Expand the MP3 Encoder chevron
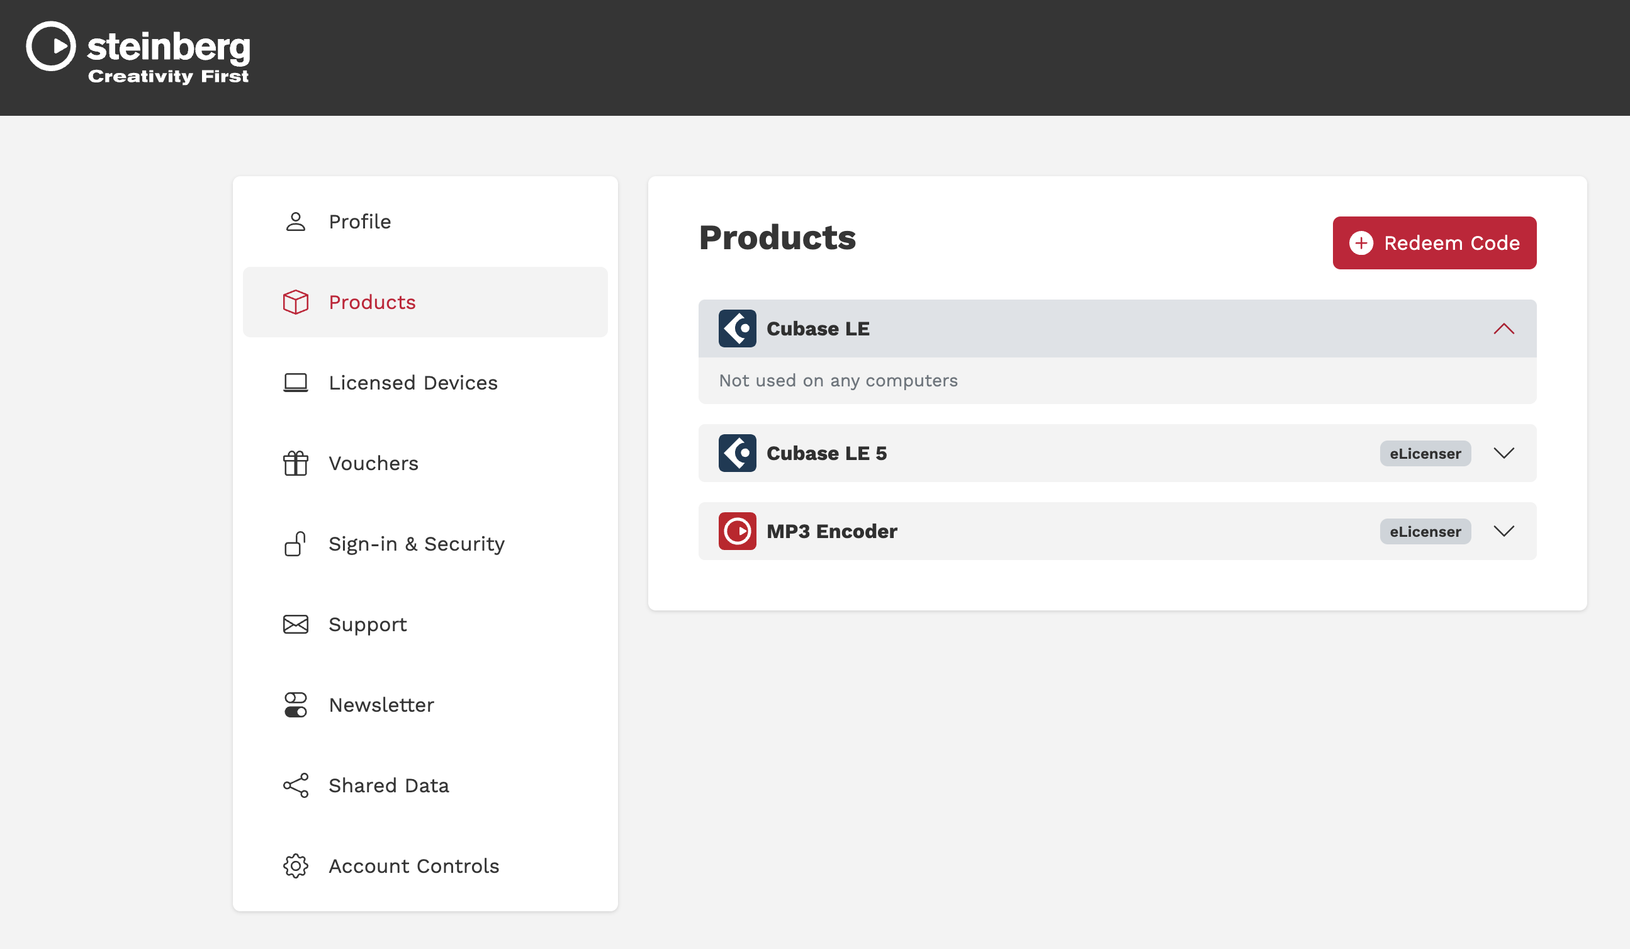1630x949 pixels. coord(1504,531)
